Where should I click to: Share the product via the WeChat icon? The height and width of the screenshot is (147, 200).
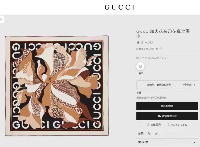[x=149, y=133]
